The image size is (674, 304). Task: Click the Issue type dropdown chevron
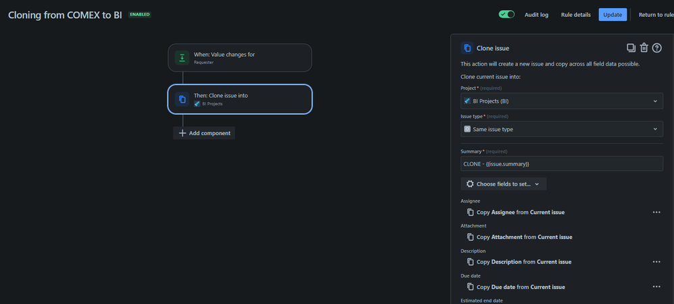[655, 129]
